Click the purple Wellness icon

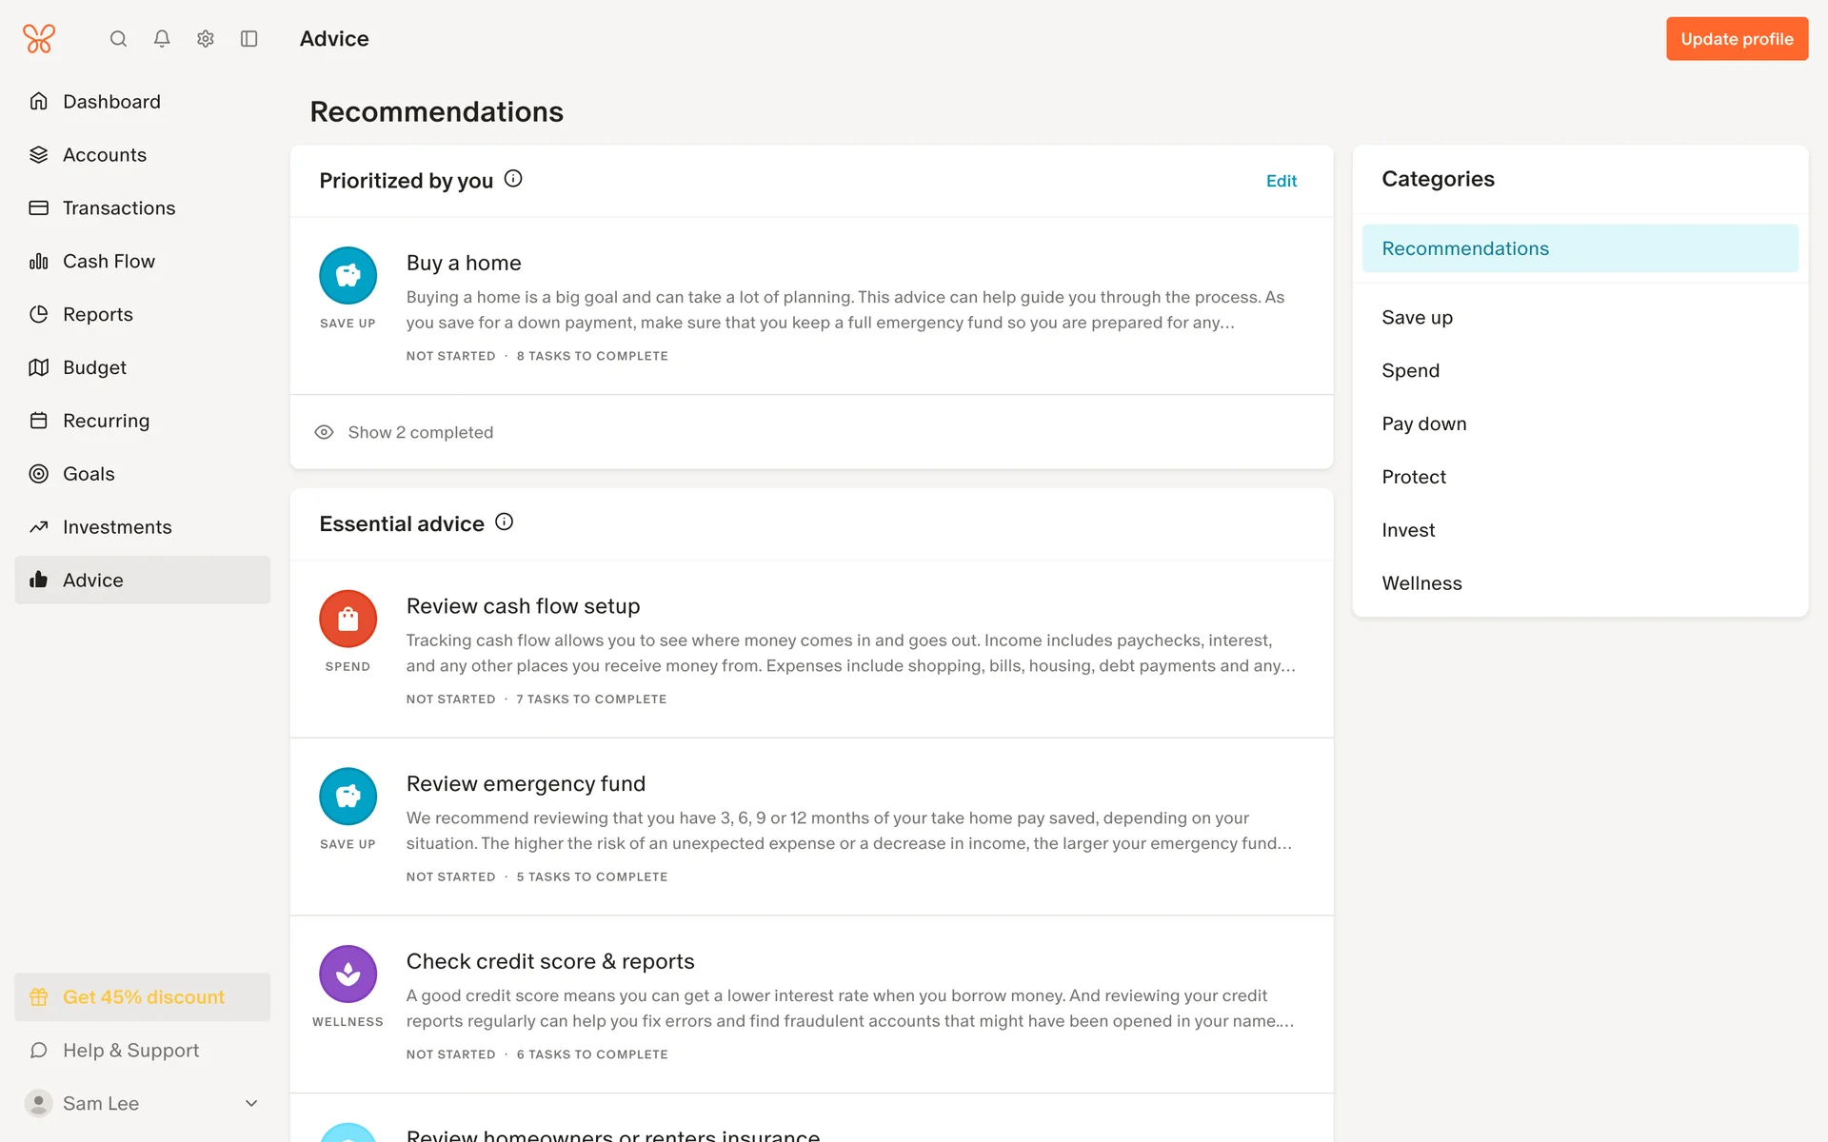pos(348,974)
